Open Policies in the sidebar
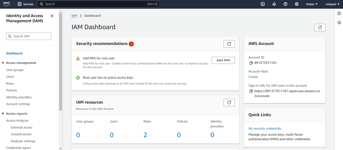The width and height of the screenshot is (343, 150). (x=12, y=90)
